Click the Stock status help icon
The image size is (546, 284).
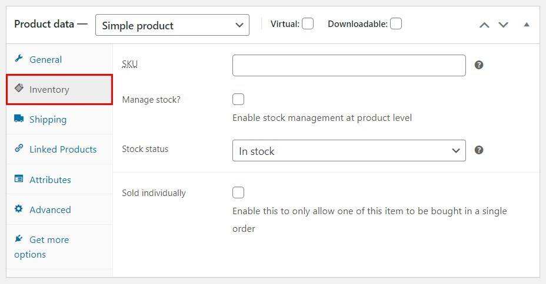479,150
